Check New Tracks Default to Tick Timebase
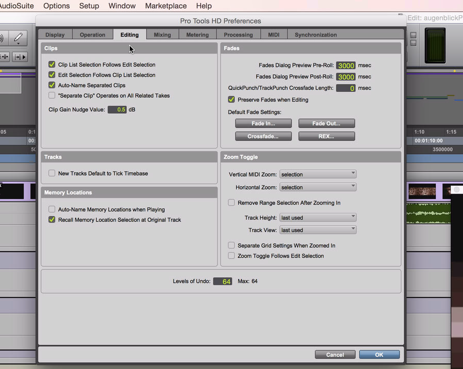 coord(52,173)
